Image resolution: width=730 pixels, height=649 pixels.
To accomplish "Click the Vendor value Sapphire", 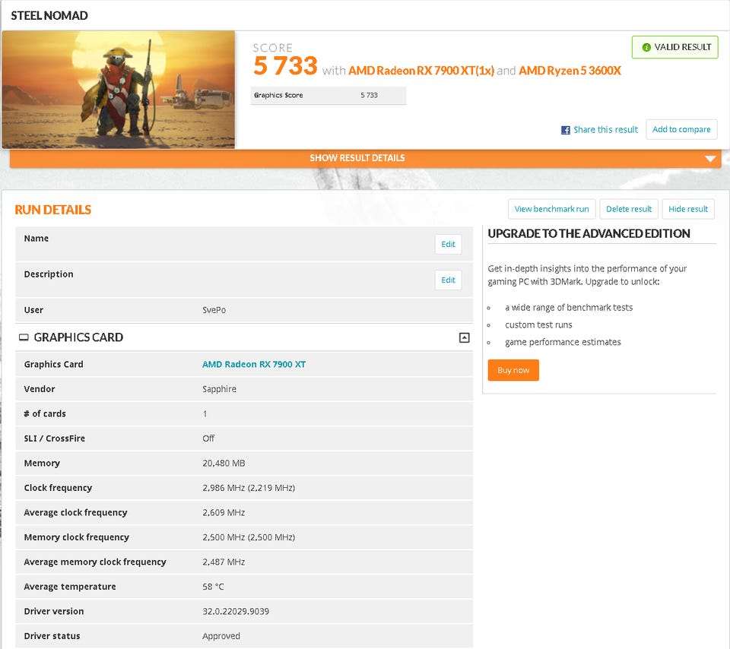I will click(x=219, y=389).
